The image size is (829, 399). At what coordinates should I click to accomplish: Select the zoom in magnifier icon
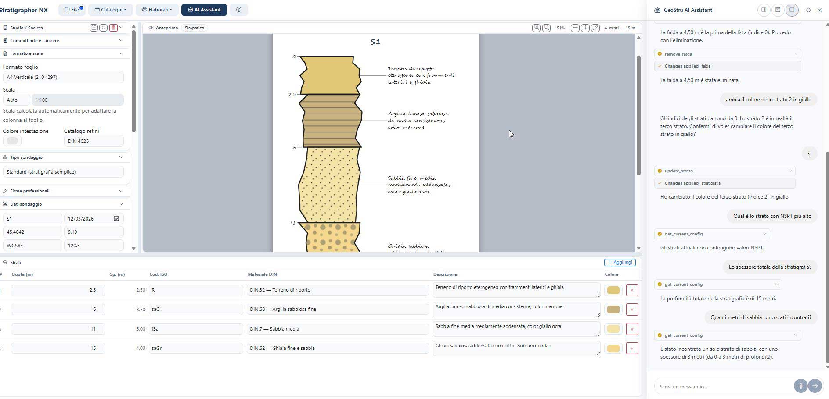(536, 28)
